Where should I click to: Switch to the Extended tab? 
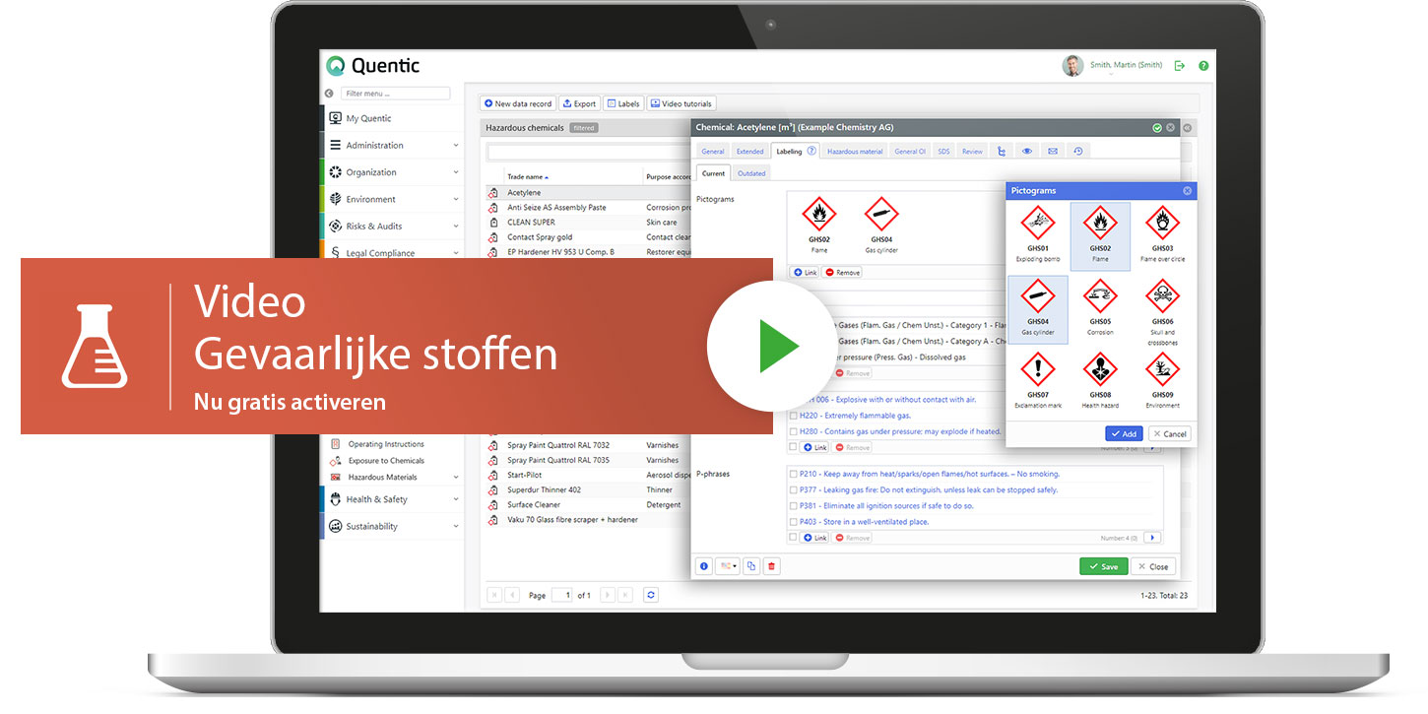tap(750, 152)
